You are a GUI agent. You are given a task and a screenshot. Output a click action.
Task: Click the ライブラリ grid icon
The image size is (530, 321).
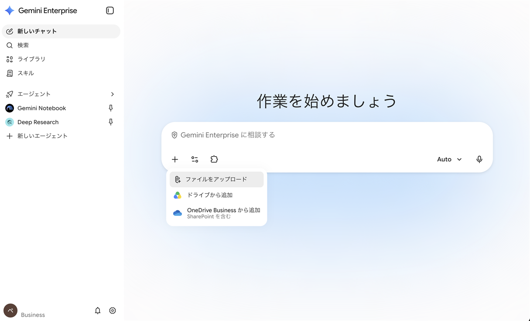(x=10, y=59)
